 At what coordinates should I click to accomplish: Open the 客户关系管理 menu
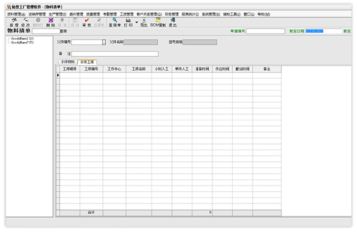149,14
